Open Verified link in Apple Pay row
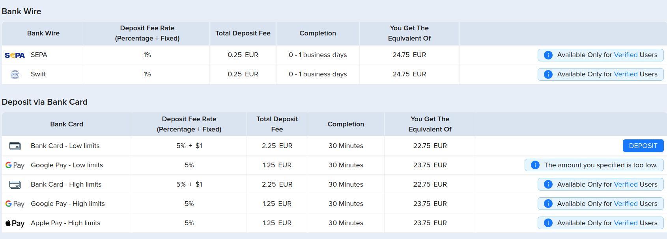 (626, 223)
